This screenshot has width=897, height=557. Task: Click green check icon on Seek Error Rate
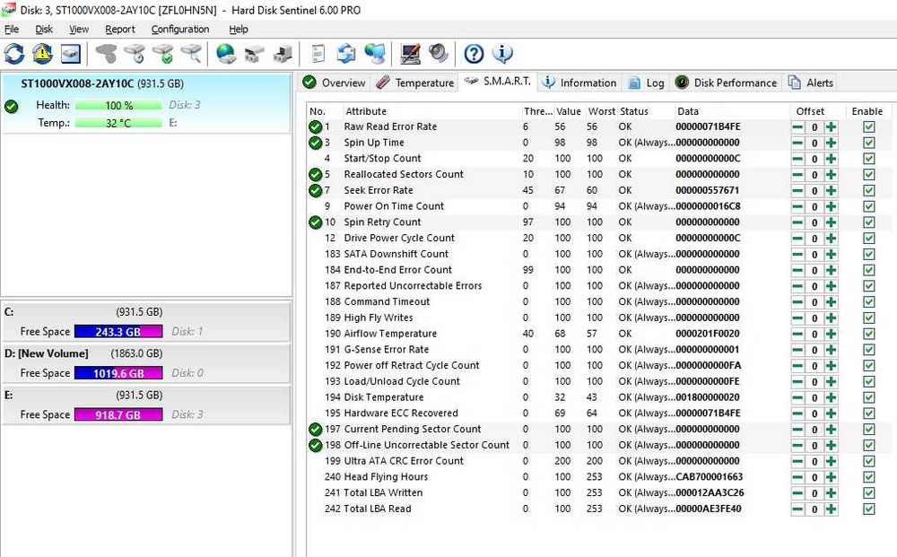click(x=315, y=190)
